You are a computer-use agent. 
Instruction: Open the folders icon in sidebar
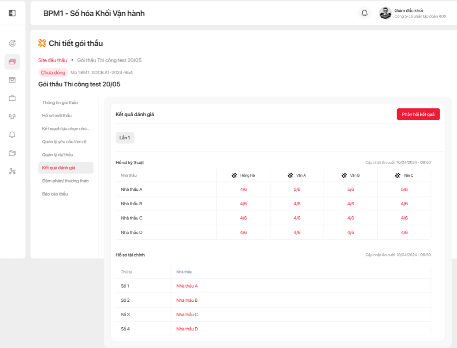(x=12, y=153)
